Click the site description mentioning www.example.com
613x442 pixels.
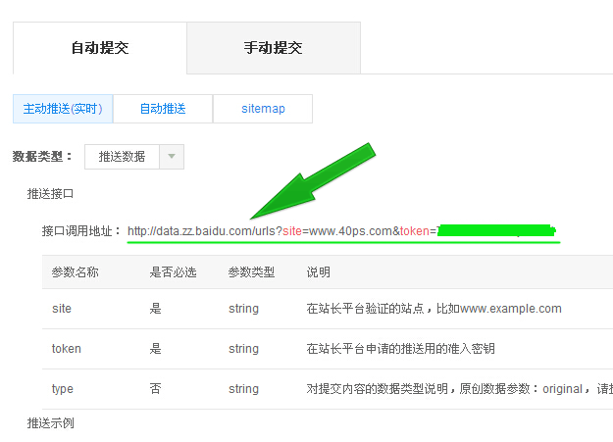click(x=434, y=309)
